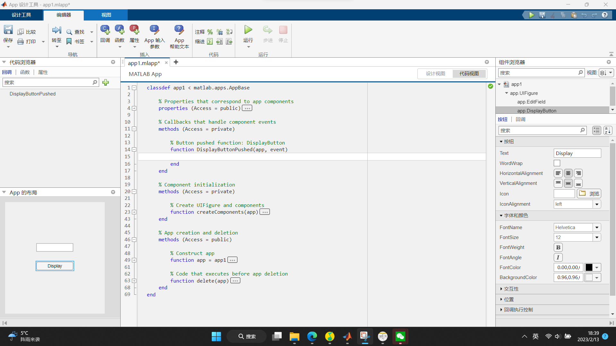Insert a callback using the 回调 icon

point(105,29)
